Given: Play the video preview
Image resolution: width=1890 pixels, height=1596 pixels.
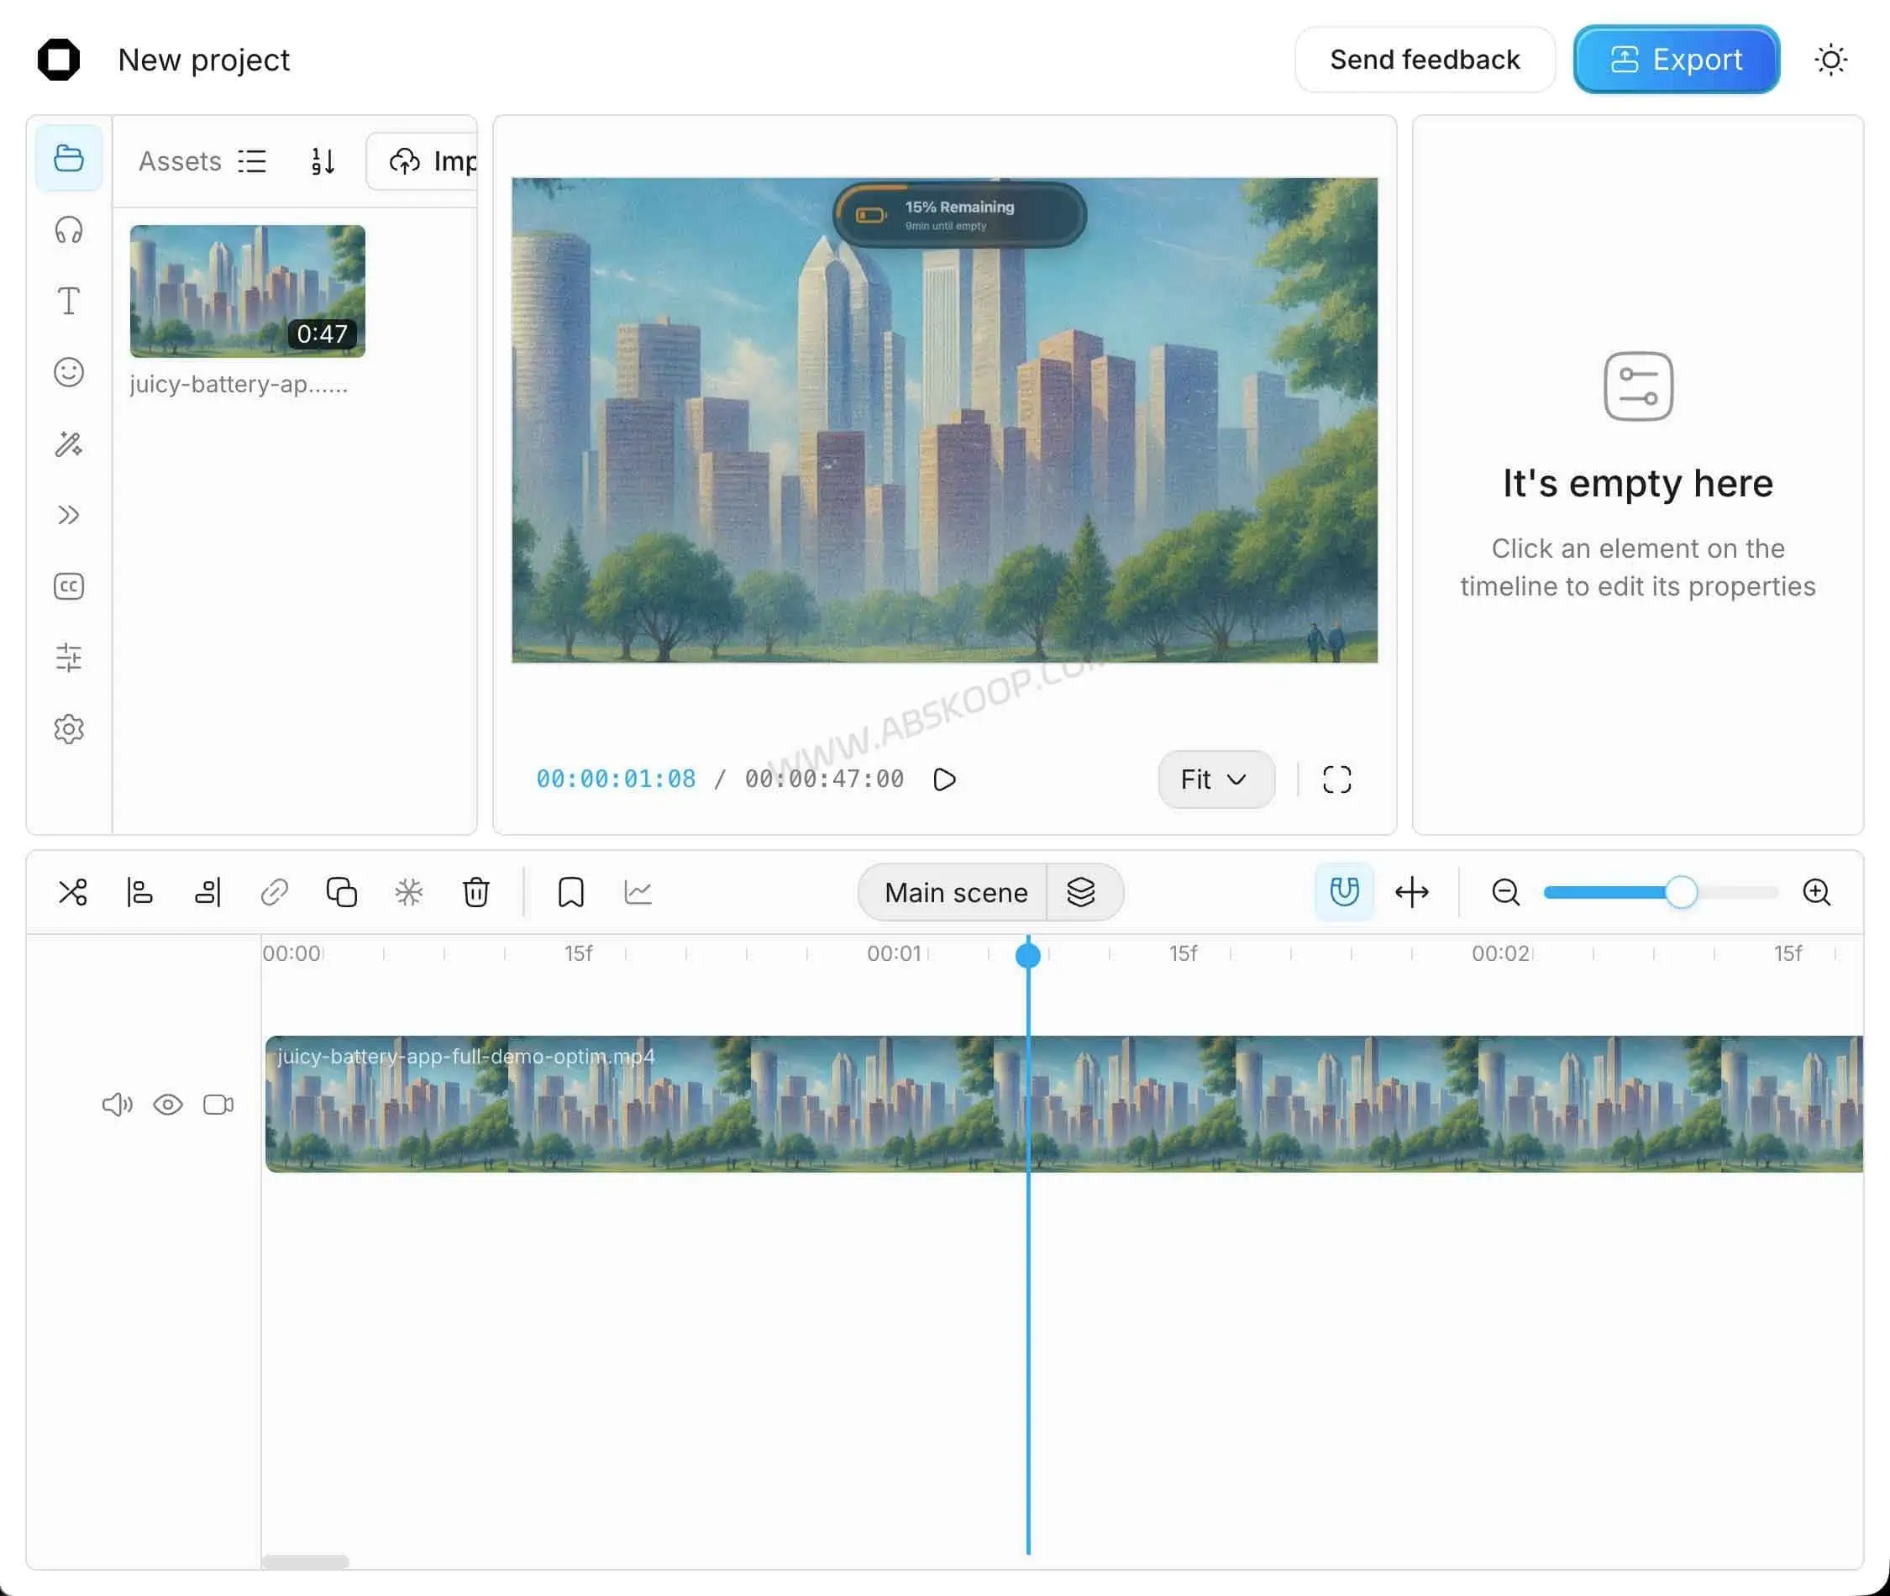Looking at the screenshot, I should click(x=944, y=779).
